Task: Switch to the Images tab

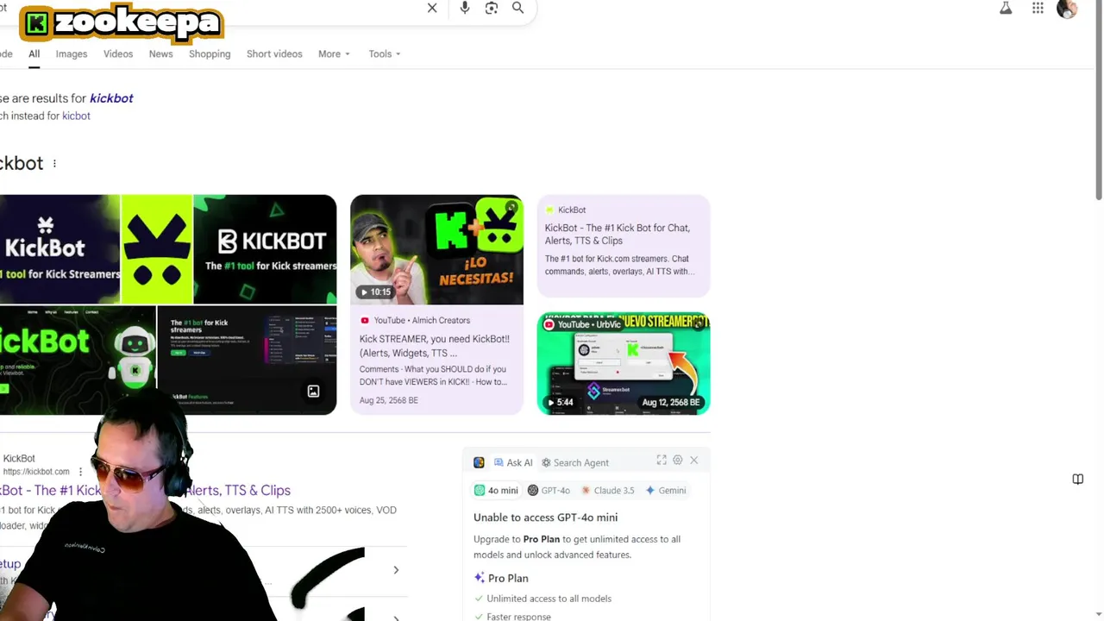Action: tap(72, 53)
